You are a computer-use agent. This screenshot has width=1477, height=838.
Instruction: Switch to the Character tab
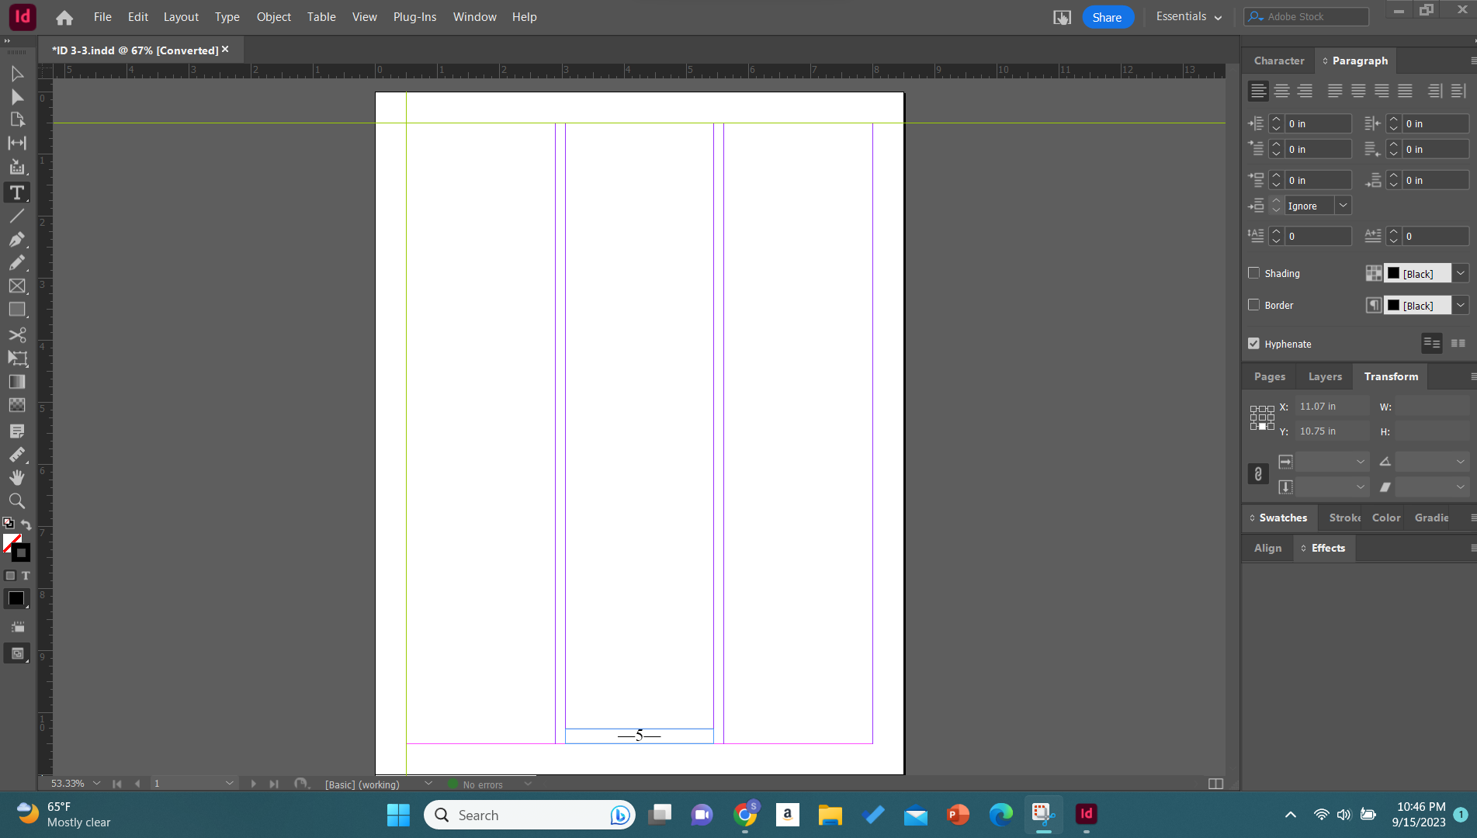pyautogui.click(x=1279, y=61)
